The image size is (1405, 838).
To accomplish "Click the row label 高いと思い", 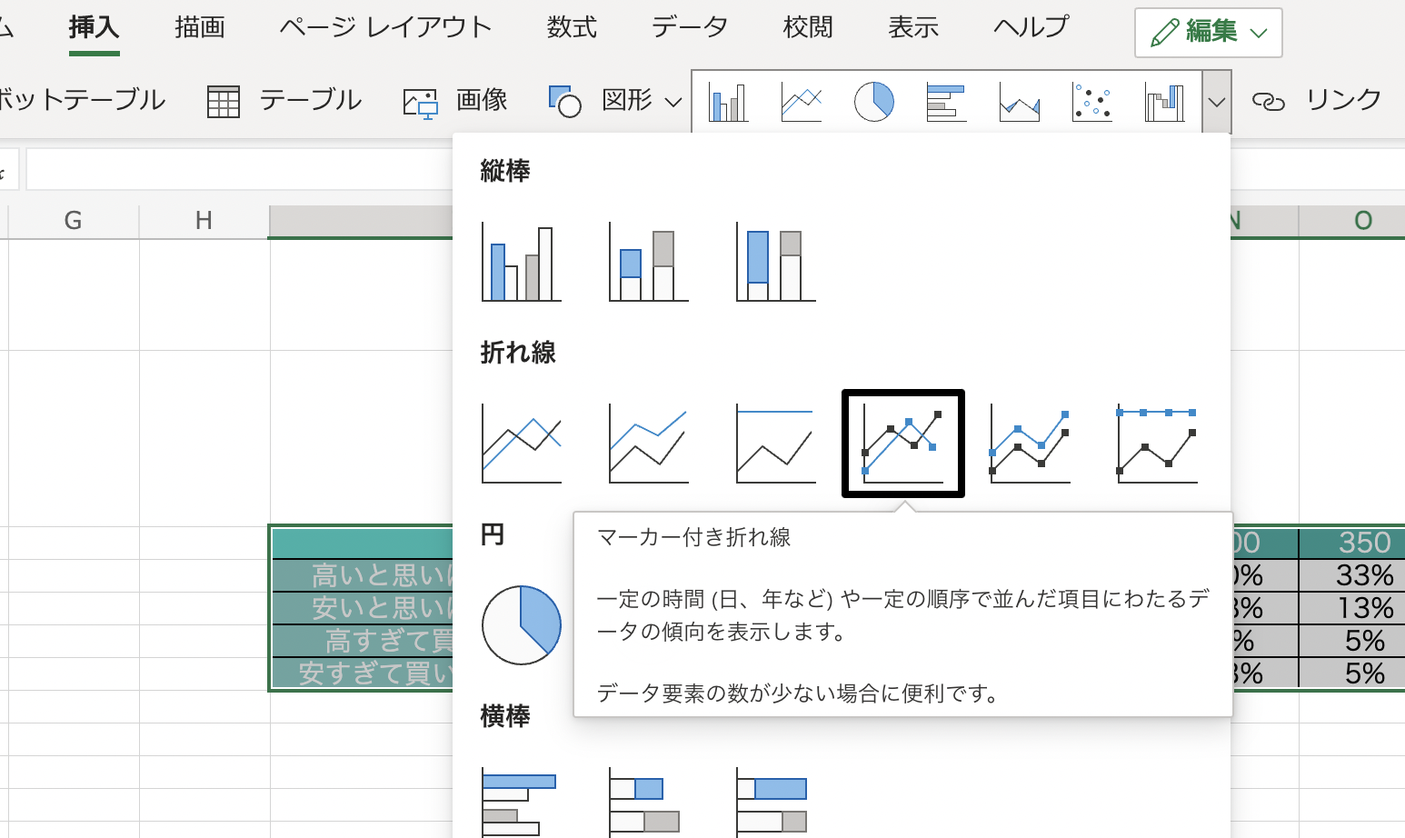I will pyautogui.click(x=364, y=575).
